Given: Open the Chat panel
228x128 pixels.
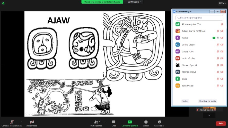Looking at the screenshot, I should click(113, 123).
